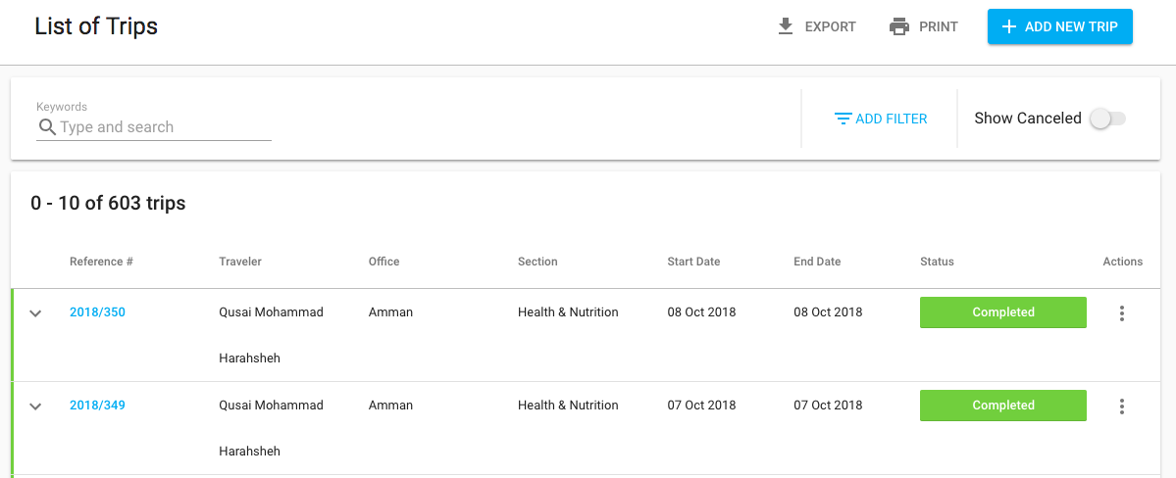This screenshot has width=1176, height=478.
Task: Click the search magnifier icon
Action: click(x=47, y=126)
